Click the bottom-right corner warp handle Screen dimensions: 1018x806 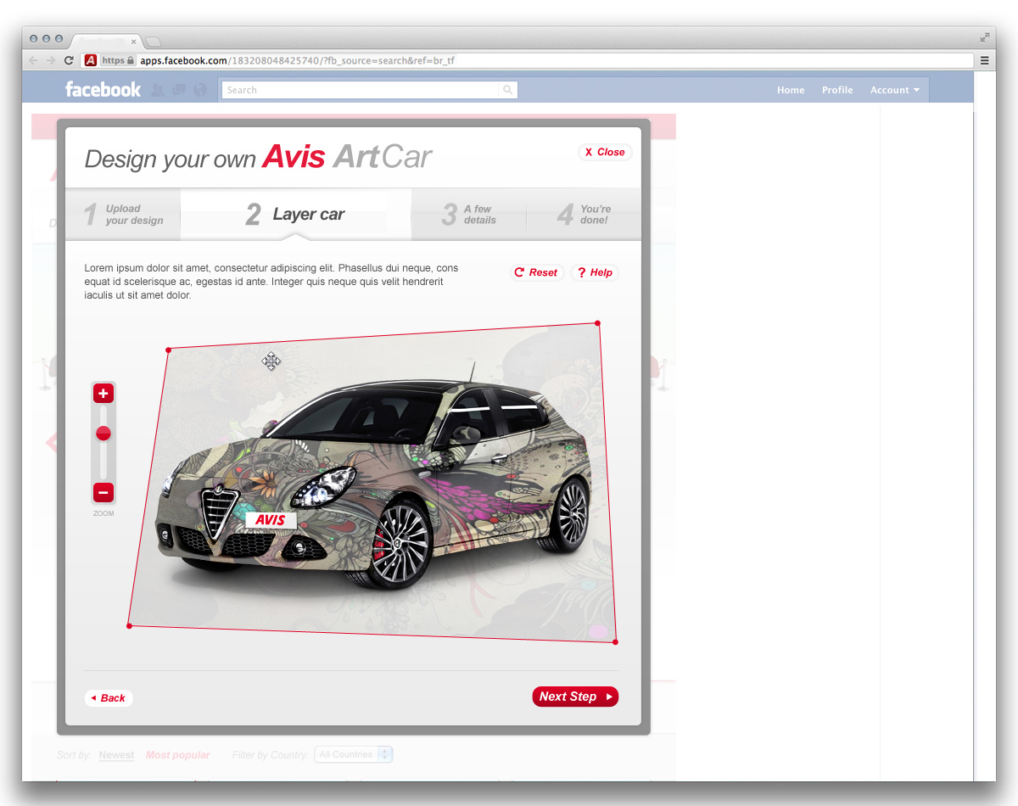tap(615, 642)
